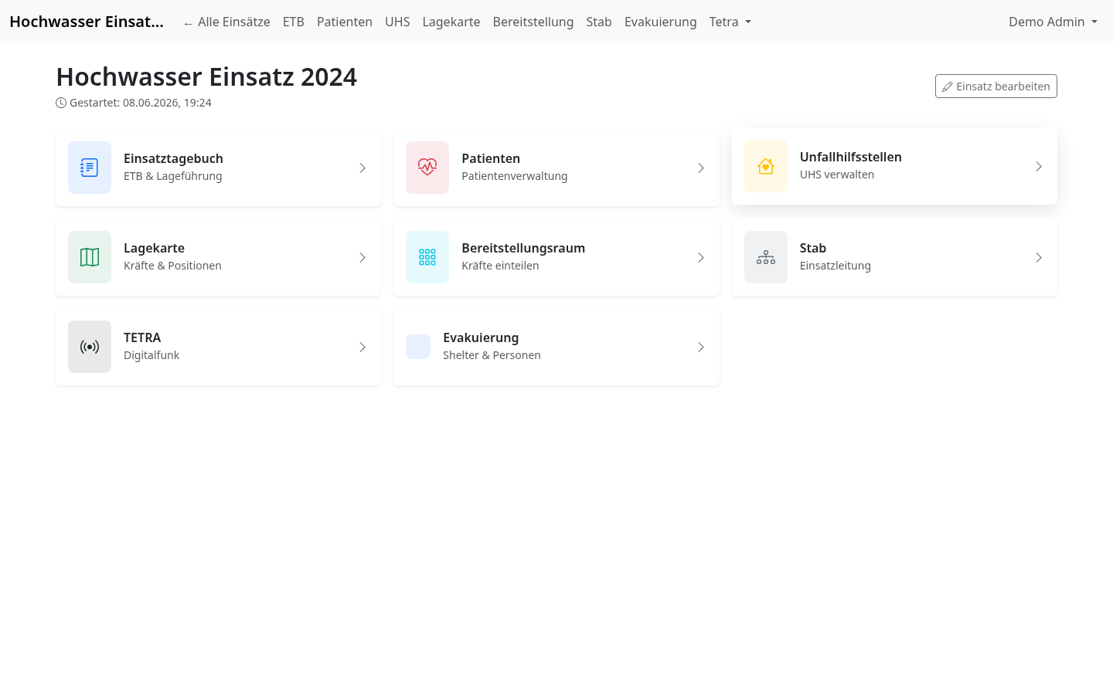Screen dimensions: 1113x695
Task: Open the Demo Admin user menu
Action: 1053,22
